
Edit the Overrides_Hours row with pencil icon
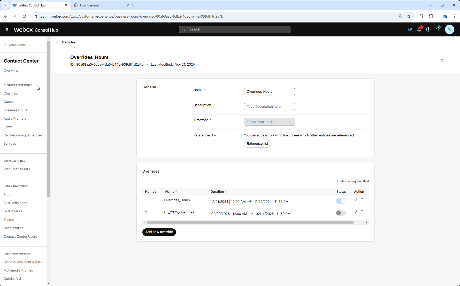355,200
